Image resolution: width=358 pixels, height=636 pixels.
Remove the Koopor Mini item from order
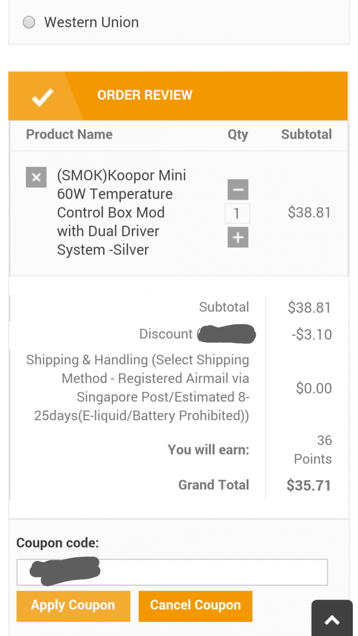[x=36, y=177]
